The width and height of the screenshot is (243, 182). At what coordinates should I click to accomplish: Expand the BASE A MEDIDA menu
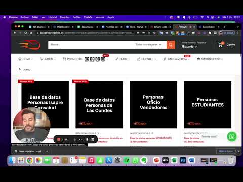coord(177,59)
